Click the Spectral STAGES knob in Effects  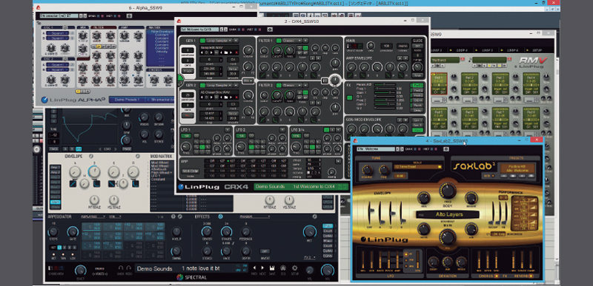click(x=227, y=232)
